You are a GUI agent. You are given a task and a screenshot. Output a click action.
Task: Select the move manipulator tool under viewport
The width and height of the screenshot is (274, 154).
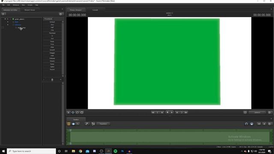(73, 113)
